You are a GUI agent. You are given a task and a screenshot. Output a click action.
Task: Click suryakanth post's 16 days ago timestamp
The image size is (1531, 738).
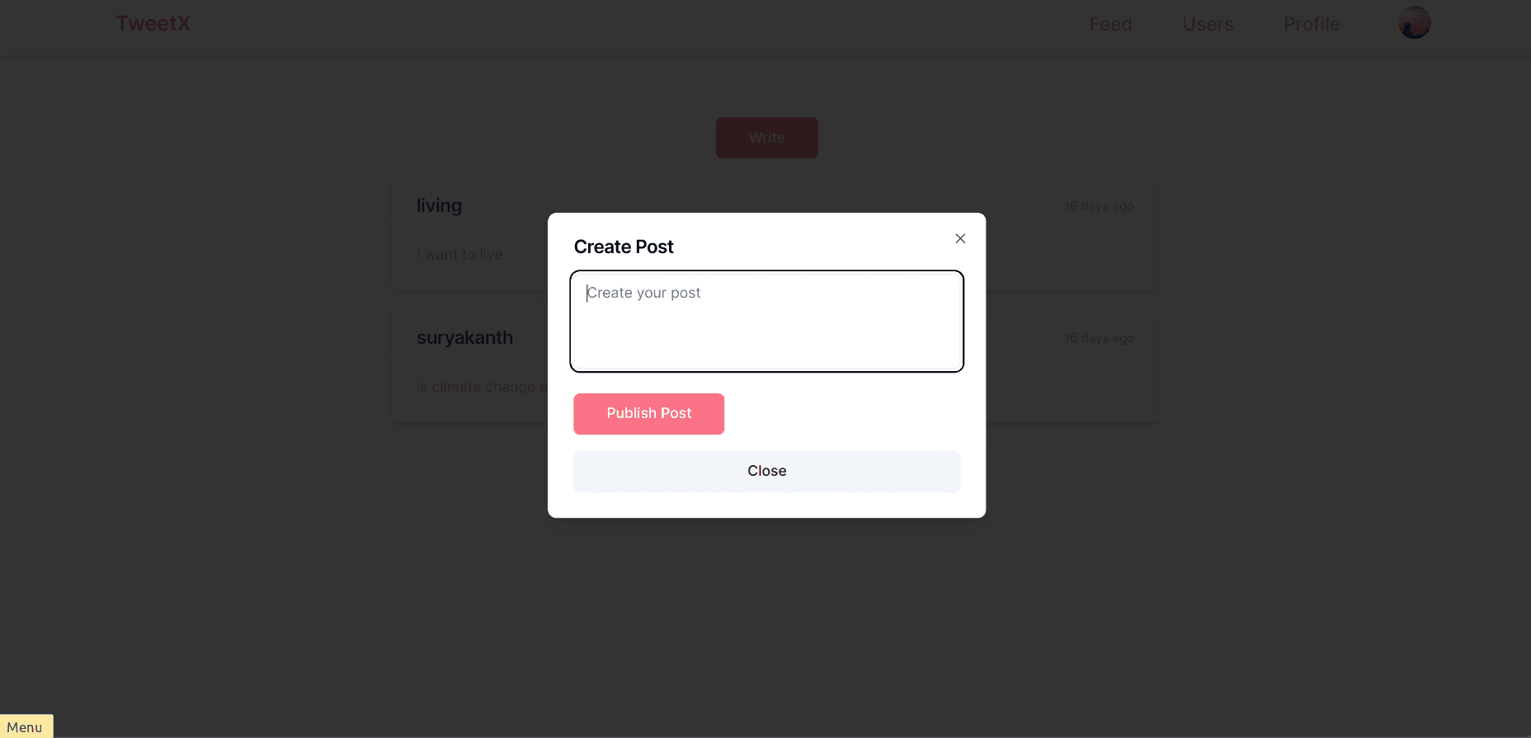coord(1098,338)
